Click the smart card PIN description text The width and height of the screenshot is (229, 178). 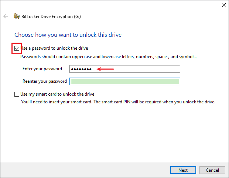[118, 102]
